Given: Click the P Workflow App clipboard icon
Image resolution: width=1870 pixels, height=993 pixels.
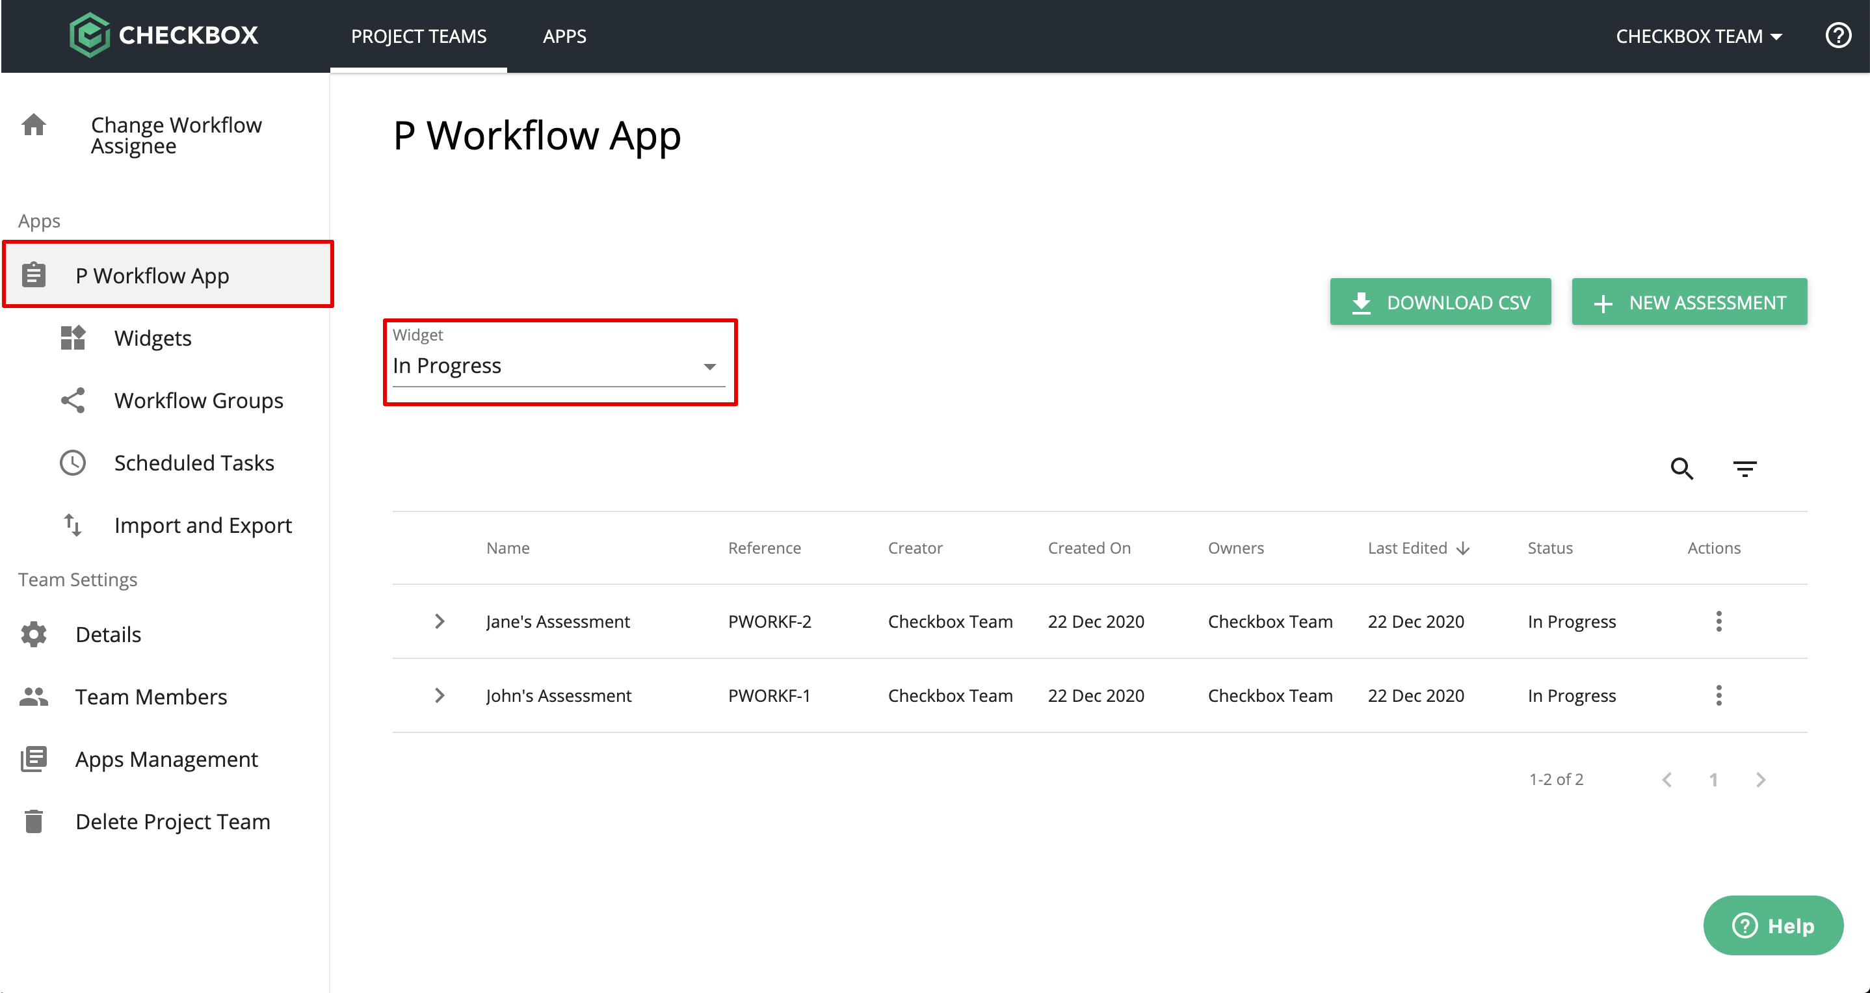Looking at the screenshot, I should 33,275.
